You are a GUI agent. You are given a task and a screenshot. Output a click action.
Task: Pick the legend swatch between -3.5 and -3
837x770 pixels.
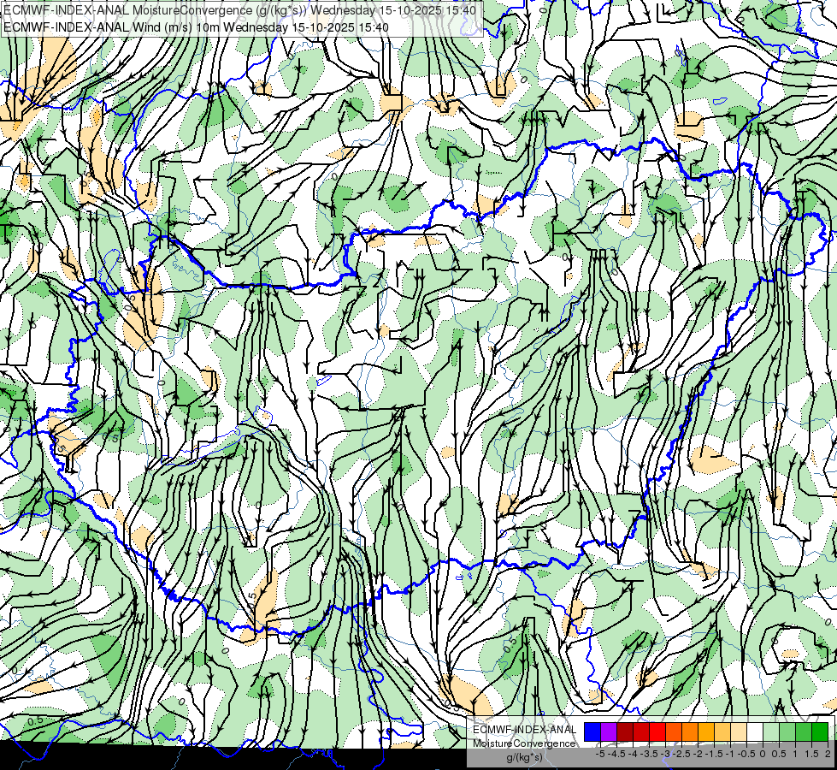(657, 732)
